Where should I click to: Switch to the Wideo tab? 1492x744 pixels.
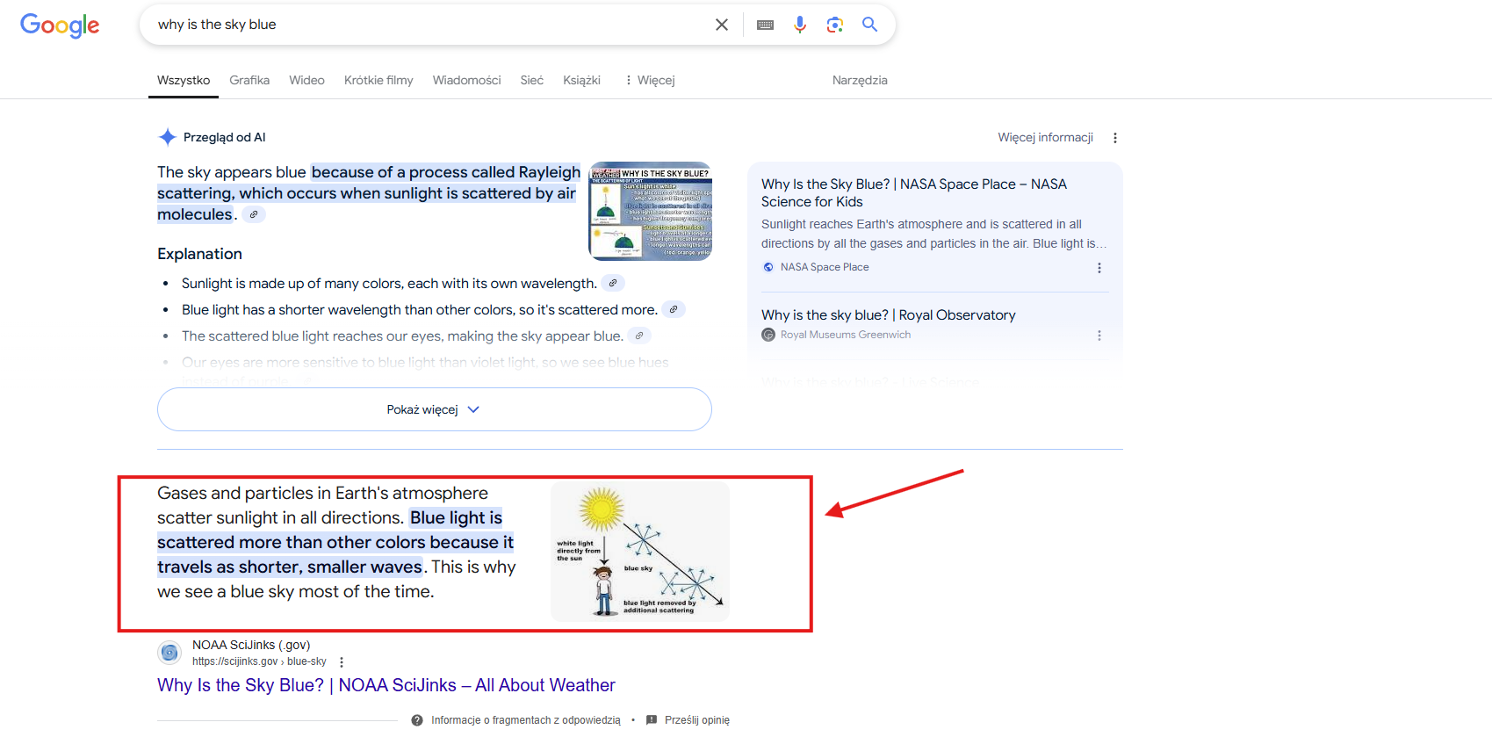click(306, 80)
